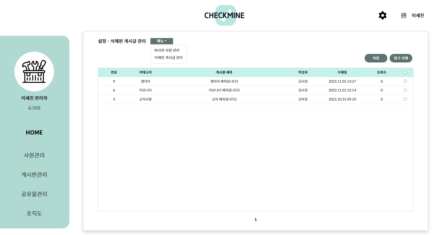Screen dimensions: 433x235
Task: Collapse the 메뉴 dropdown button
Action: coord(162,41)
